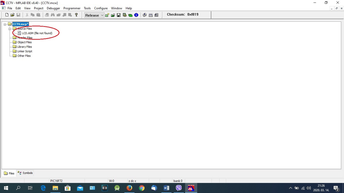Open Help via question mark icon
The height and width of the screenshot is (193, 344).
76,15
